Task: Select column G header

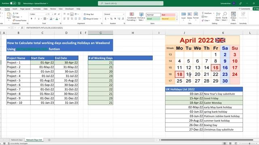Action: tap(100, 33)
